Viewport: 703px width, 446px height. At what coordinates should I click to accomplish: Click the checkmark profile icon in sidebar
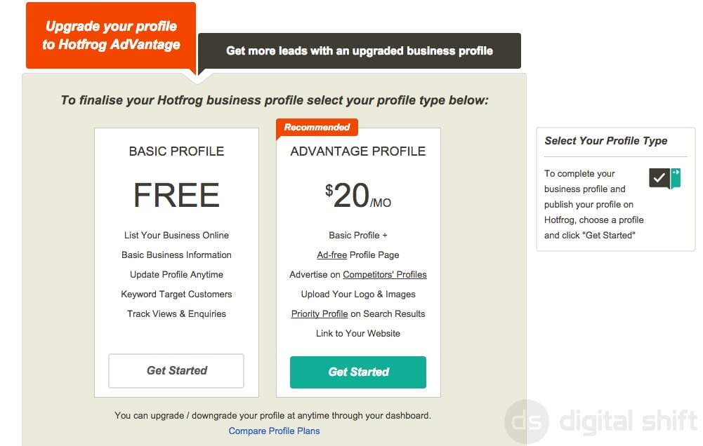[x=664, y=178]
